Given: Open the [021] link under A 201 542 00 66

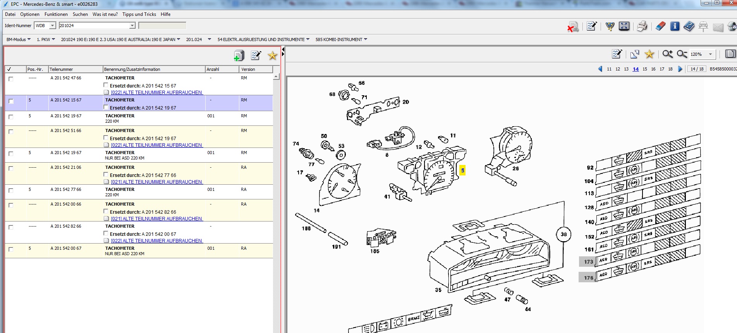Looking at the screenshot, I should coord(157,219).
